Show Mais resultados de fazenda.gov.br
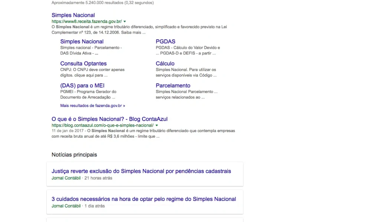Viewport: 371px width, 222px height. pos(92,105)
